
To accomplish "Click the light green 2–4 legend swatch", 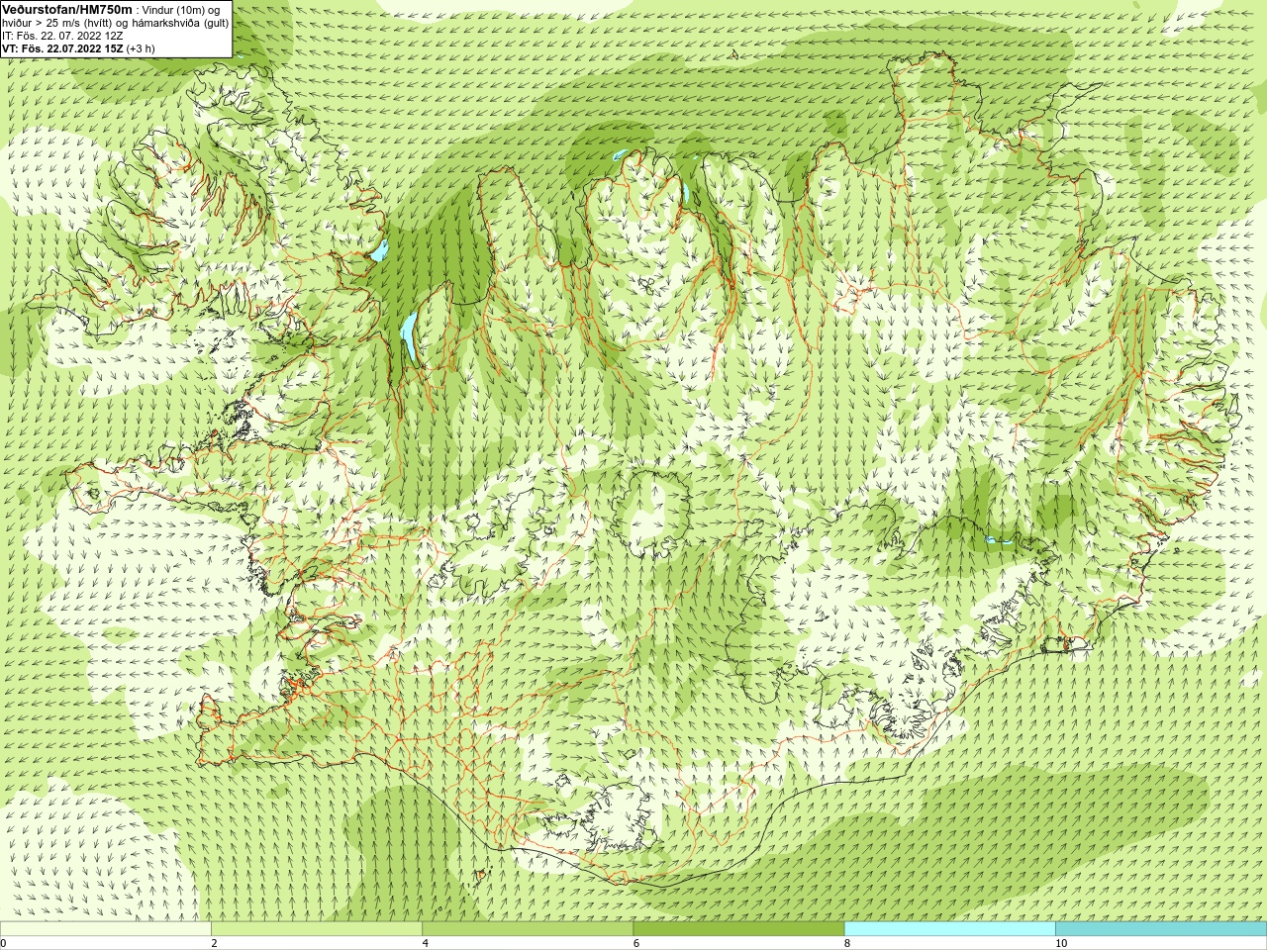I will pos(317,929).
